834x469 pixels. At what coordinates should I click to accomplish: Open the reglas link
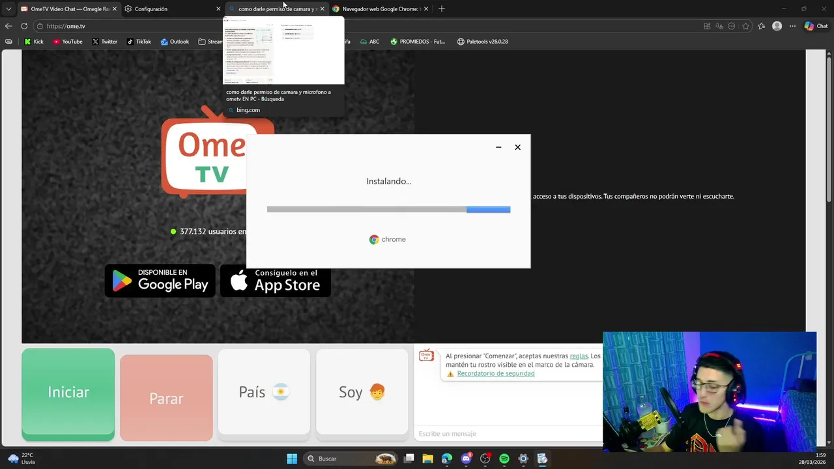[579, 356]
